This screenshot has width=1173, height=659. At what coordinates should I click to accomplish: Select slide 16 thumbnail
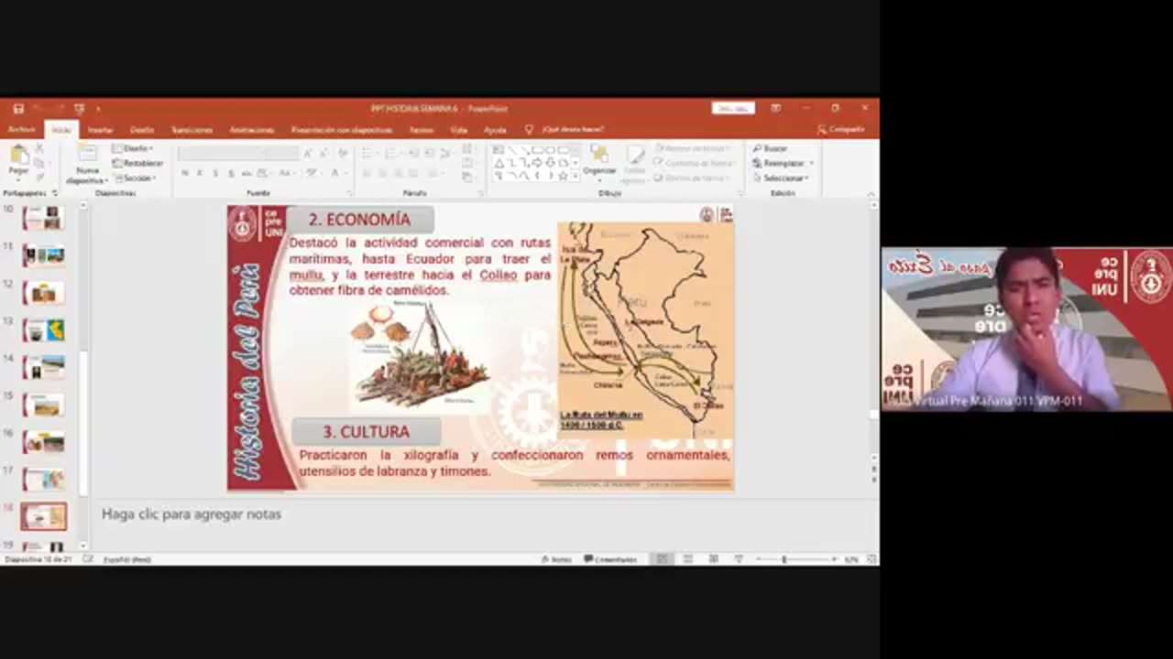tap(44, 442)
